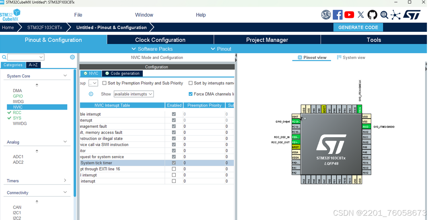Click the GENERATE CODE button
Image resolution: width=428 pixels, height=220 pixels.
[358, 27]
